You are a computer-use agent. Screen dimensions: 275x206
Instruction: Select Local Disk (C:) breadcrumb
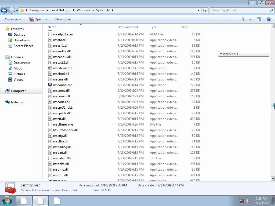[60, 10]
